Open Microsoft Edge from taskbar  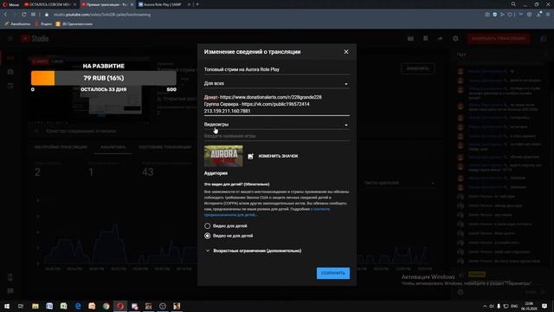(78, 306)
